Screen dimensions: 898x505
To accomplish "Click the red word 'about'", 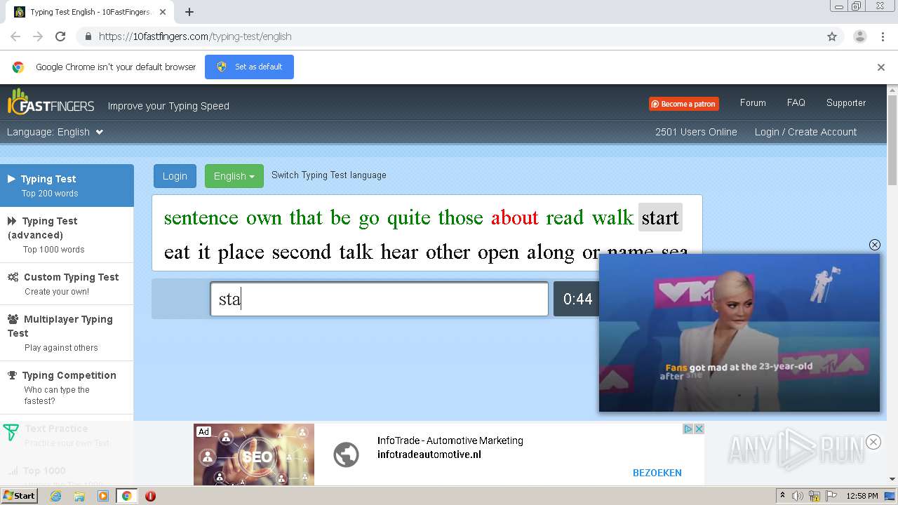I will coord(514,217).
